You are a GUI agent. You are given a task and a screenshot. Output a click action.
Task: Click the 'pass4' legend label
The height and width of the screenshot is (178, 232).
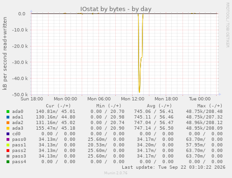coord(19,162)
